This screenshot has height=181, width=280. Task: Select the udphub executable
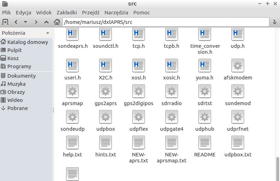[205, 121]
